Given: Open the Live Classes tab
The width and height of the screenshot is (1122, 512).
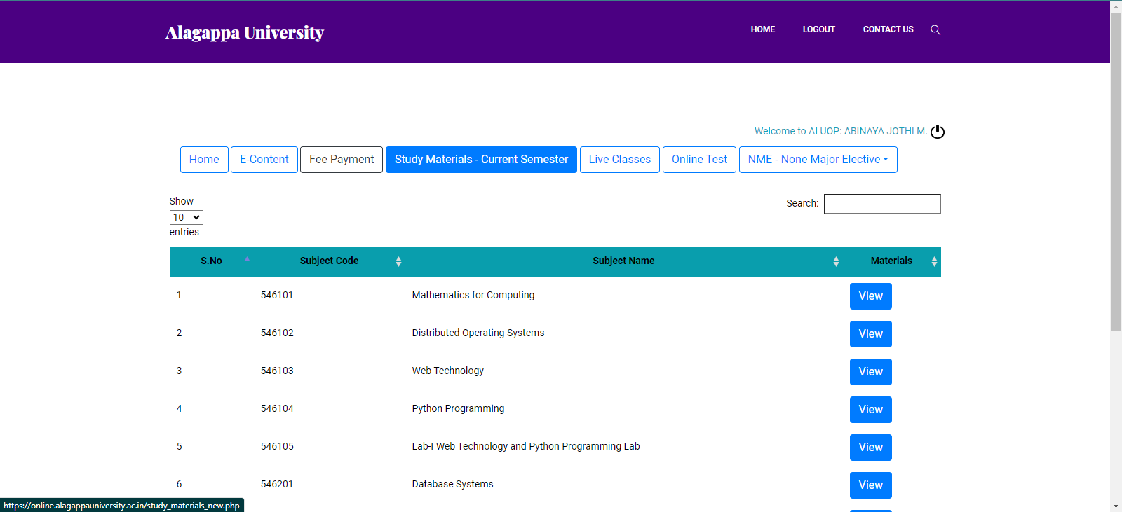Looking at the screenshot, I should [x=620, y=160].
